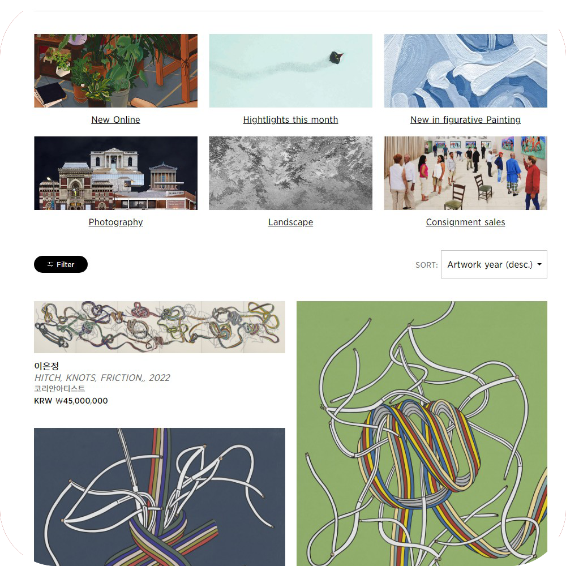
Task: Open the Artwork year (desc.) sort dropdown
Action: tap(494, 264)
